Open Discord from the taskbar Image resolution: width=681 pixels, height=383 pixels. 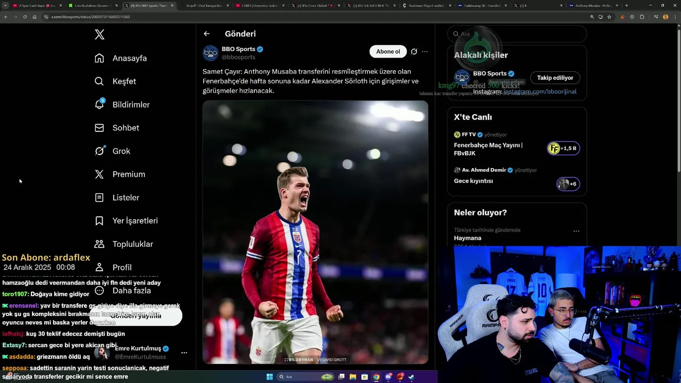click(x=388, y=377)
